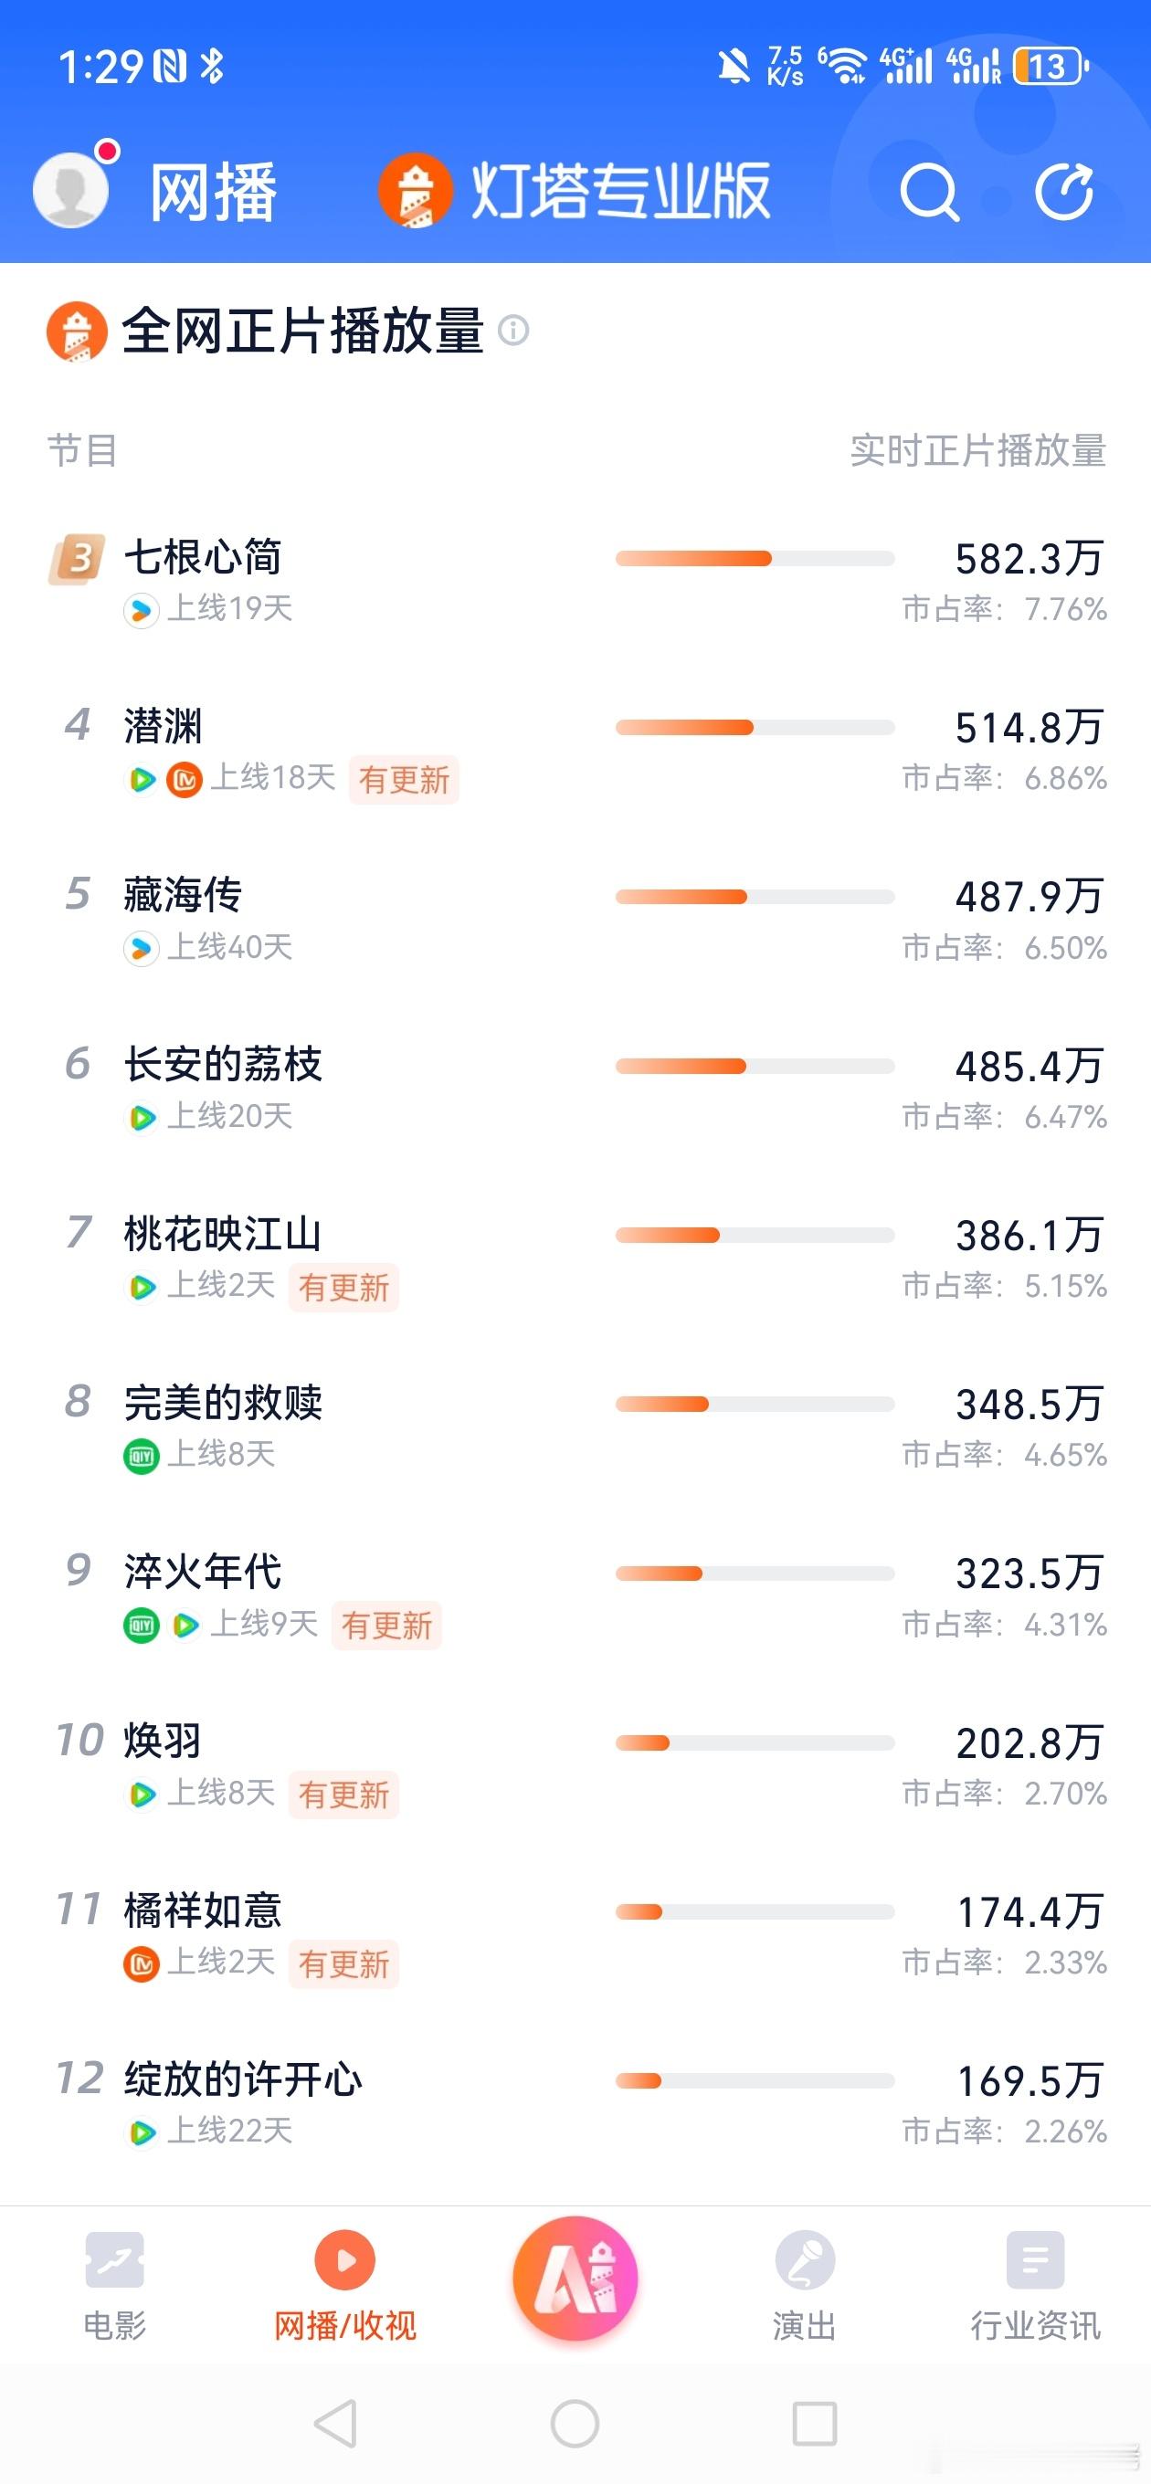Open the 网播 header label
The height and width of the screenshot is (2484, 1151).
point(213,191)
